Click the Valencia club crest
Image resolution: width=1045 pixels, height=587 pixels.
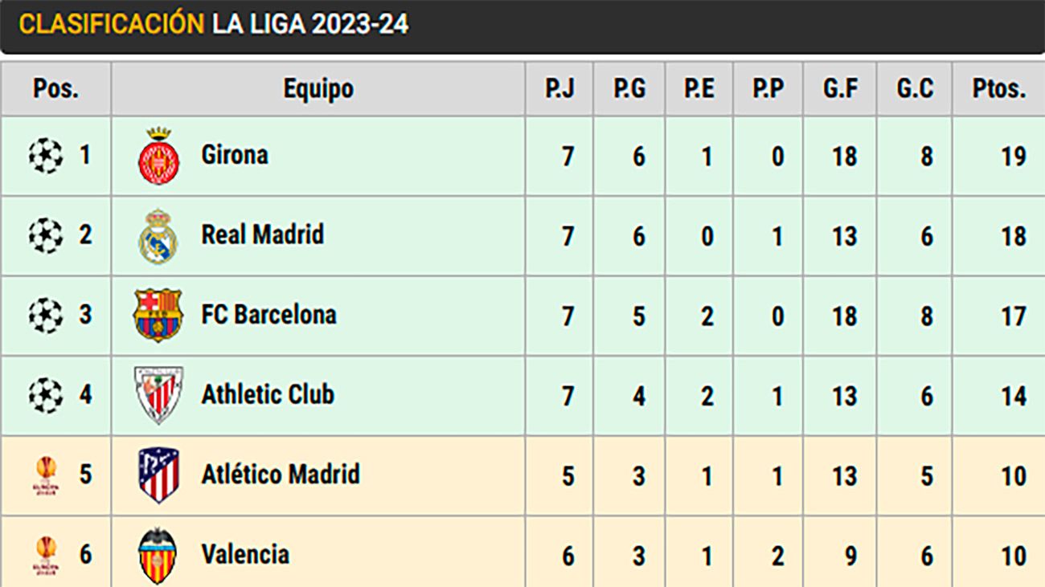click(x=158, y=556)
